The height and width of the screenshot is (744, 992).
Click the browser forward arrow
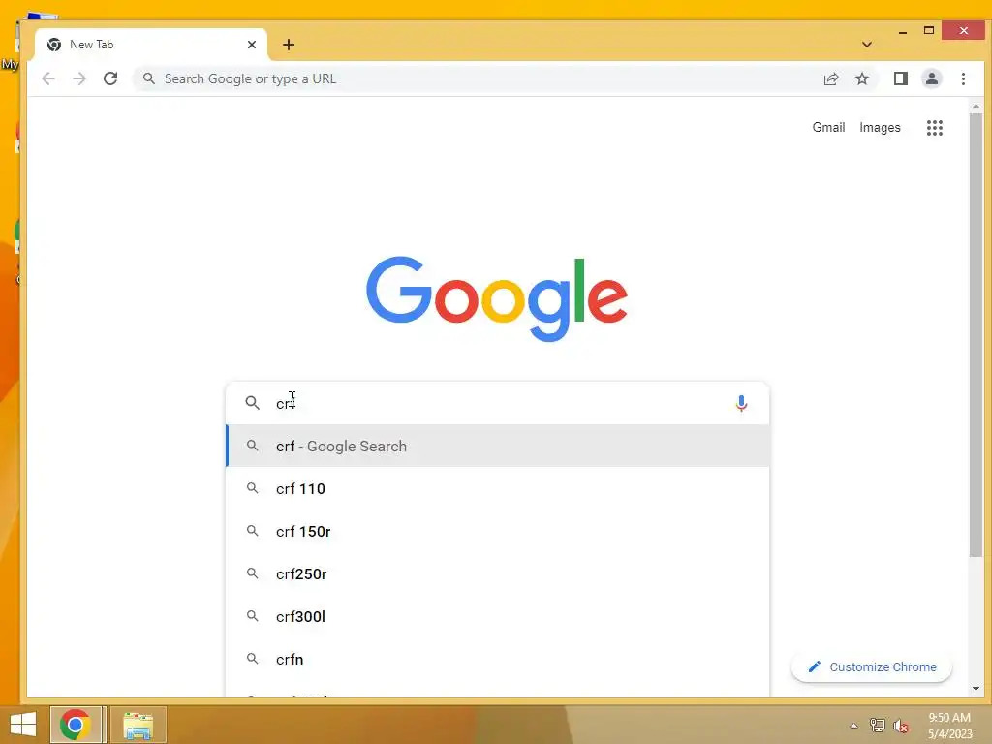[79, 78]
